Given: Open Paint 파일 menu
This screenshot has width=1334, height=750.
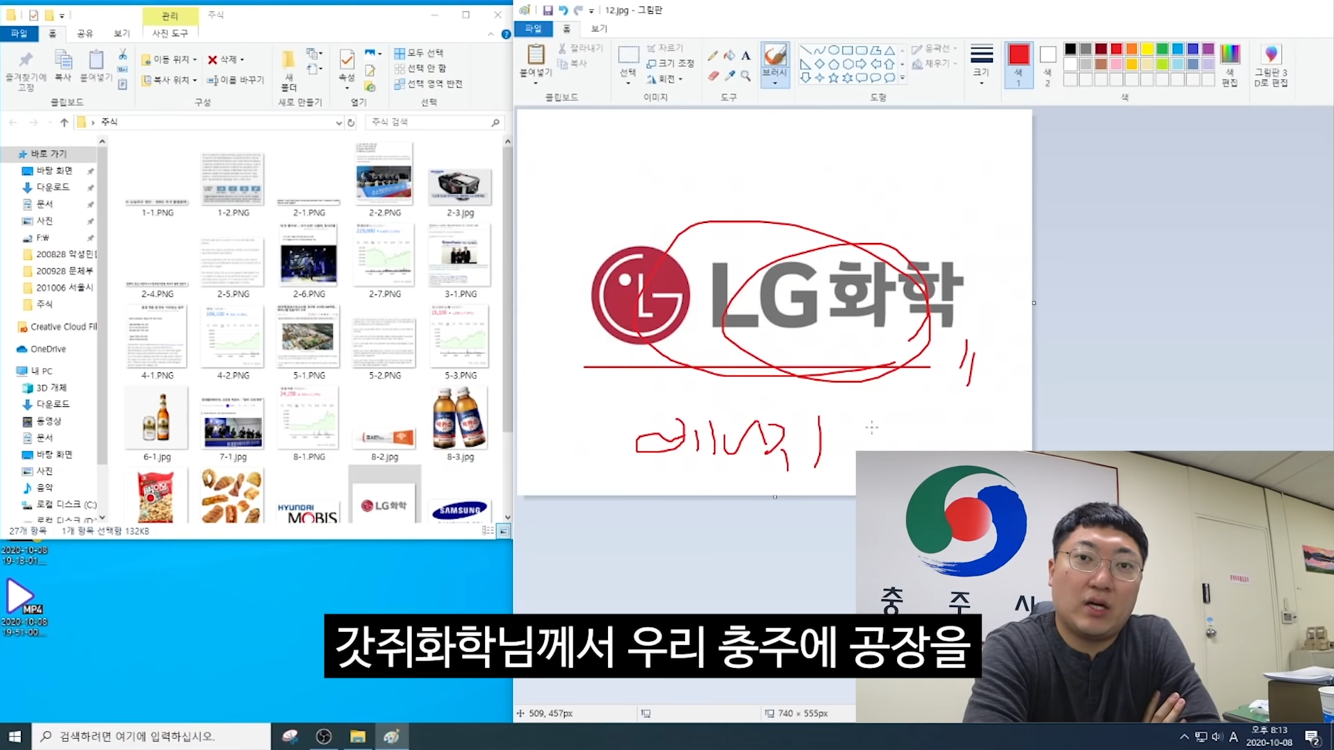Looking at the screenshot, I should 533,28.
